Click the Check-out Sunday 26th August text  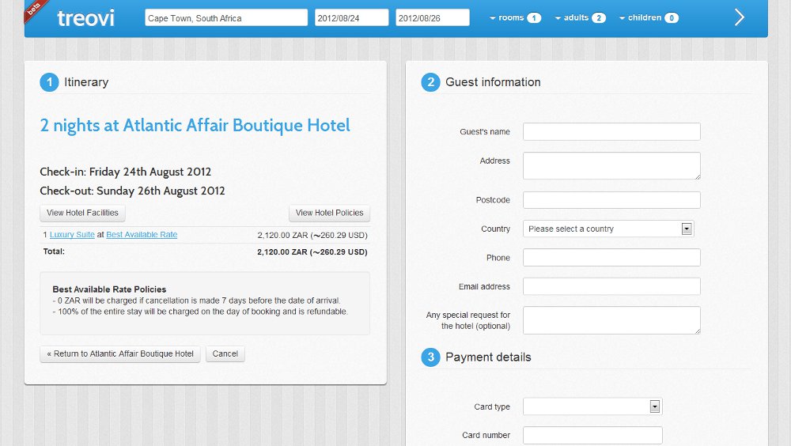tap(132, 191)
